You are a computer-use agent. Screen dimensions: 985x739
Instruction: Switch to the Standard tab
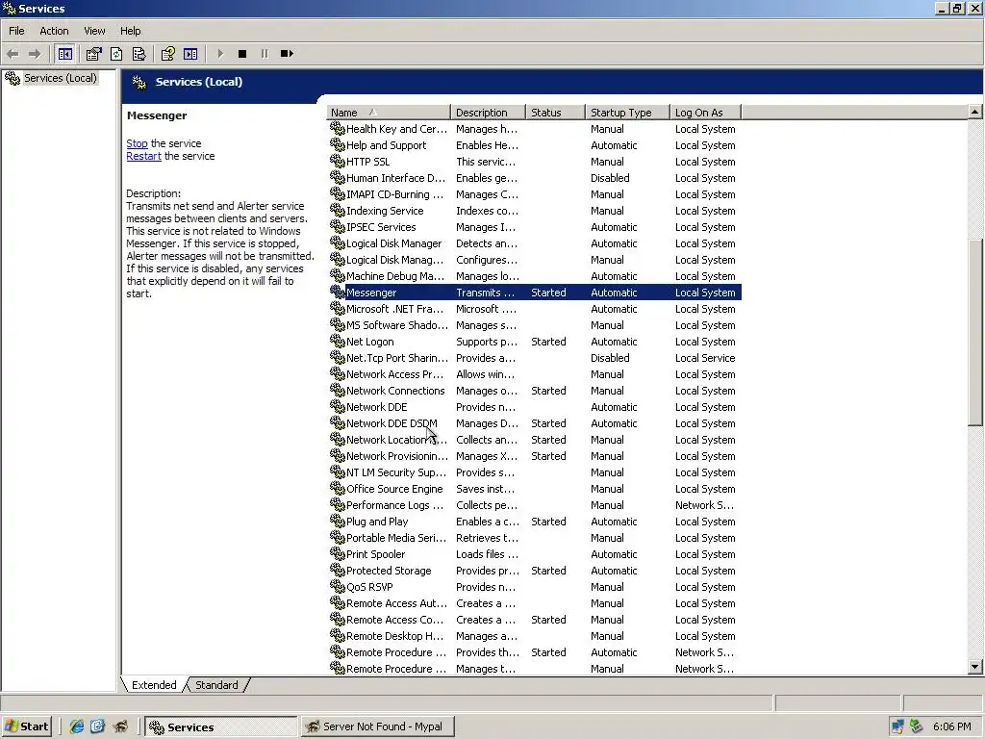pyautogui.click(x=216, y=685)
